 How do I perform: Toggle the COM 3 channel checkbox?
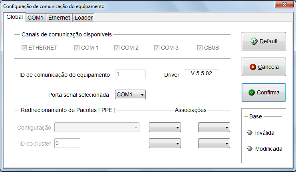click(157, 48)
